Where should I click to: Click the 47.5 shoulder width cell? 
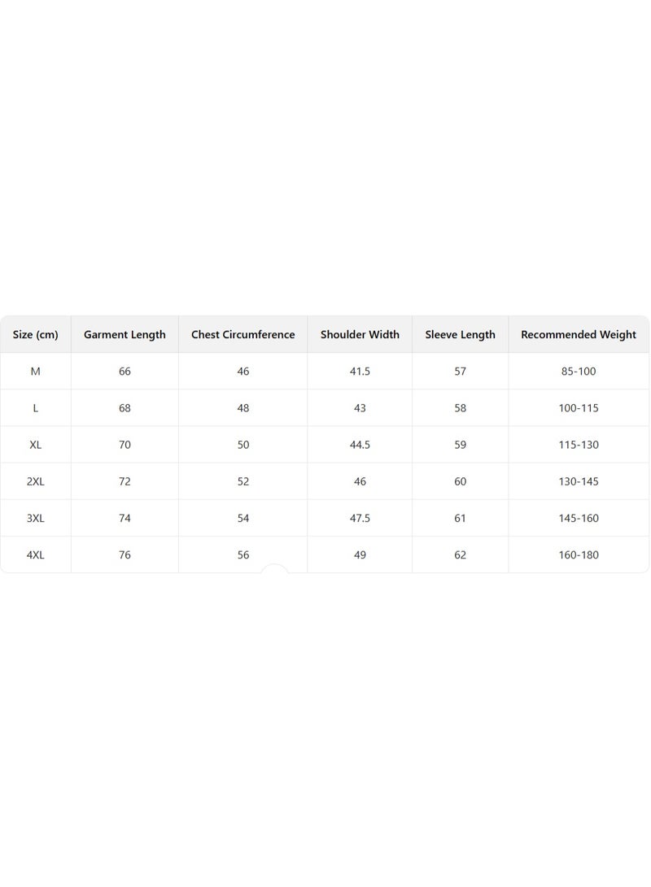coord(360,518)
